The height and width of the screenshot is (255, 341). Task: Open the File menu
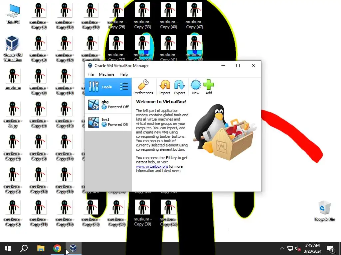91,74
